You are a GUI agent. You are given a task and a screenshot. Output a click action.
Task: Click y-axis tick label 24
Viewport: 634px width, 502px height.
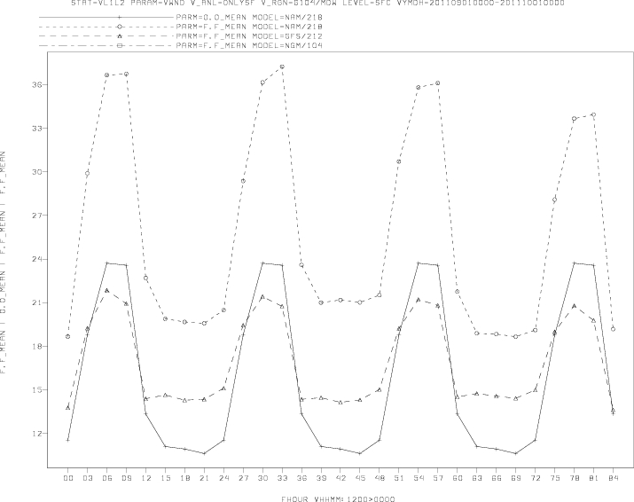pyautogui.click(x=37, y=259)
